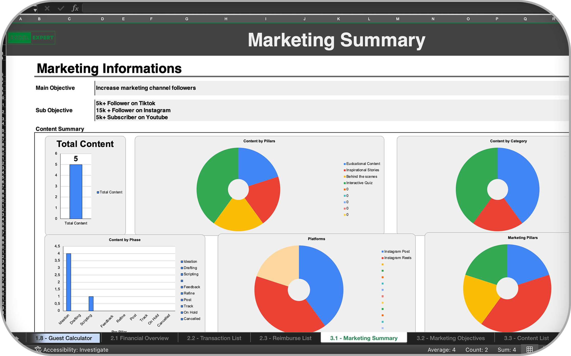Viewport: 571px width, 356px height.
Task: Go to 2.3 - Reimburse List sheet
Action: pyautogui.click(x=285, y=338)
